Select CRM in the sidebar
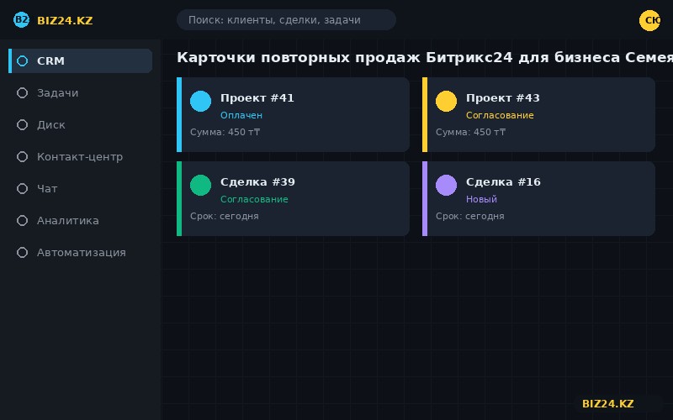The image size is (673, 420). (x=80, y=60)
